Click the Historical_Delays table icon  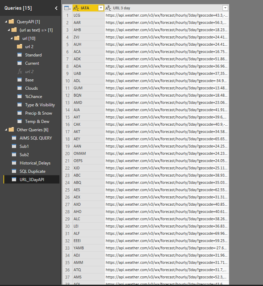[x=14, y=163]
